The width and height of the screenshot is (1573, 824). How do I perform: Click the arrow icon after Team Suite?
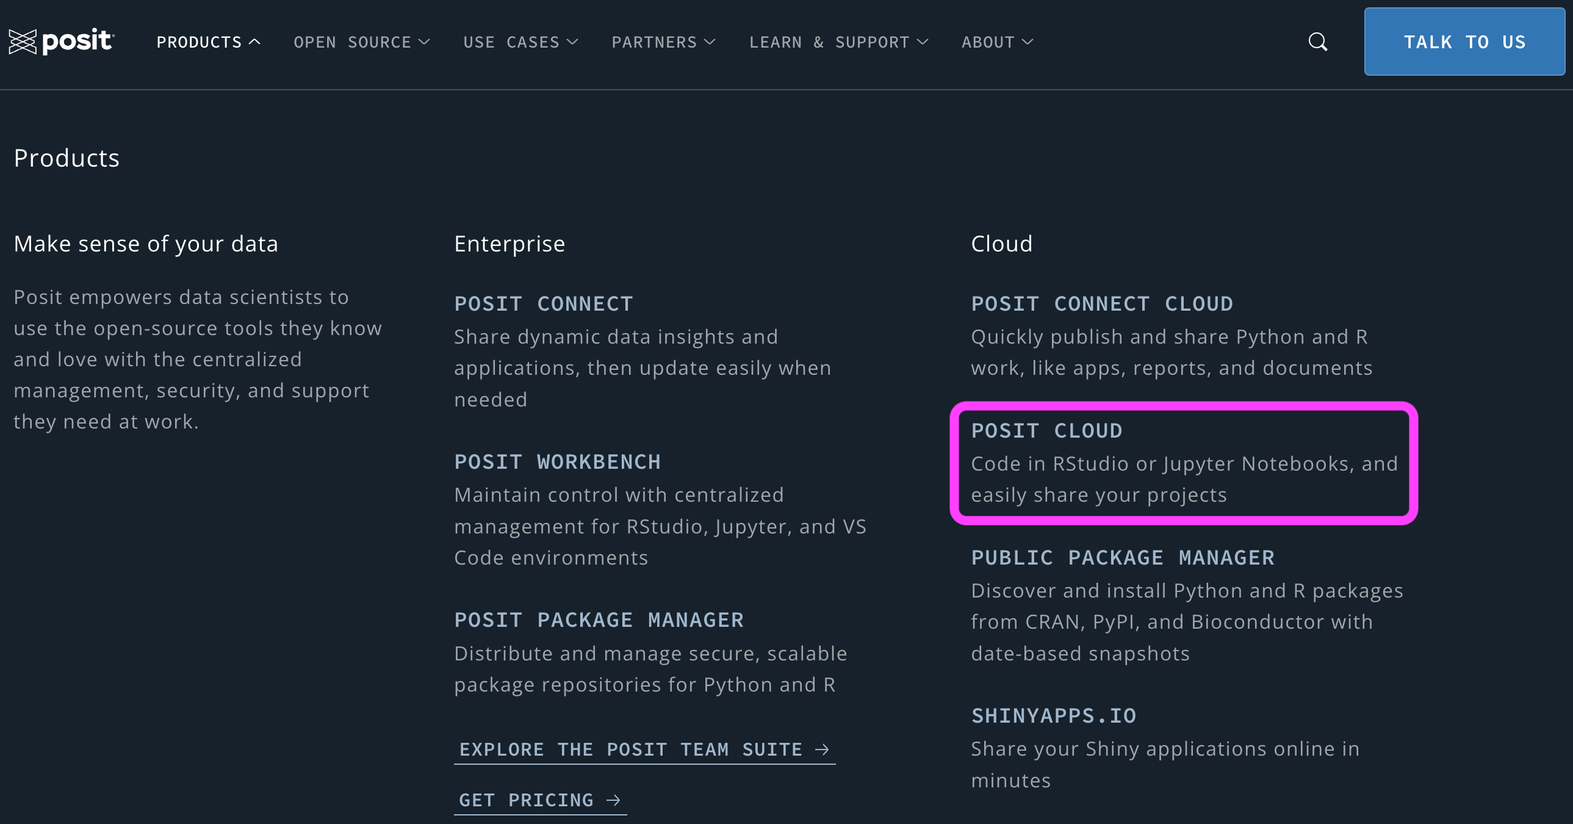(822, 750)
